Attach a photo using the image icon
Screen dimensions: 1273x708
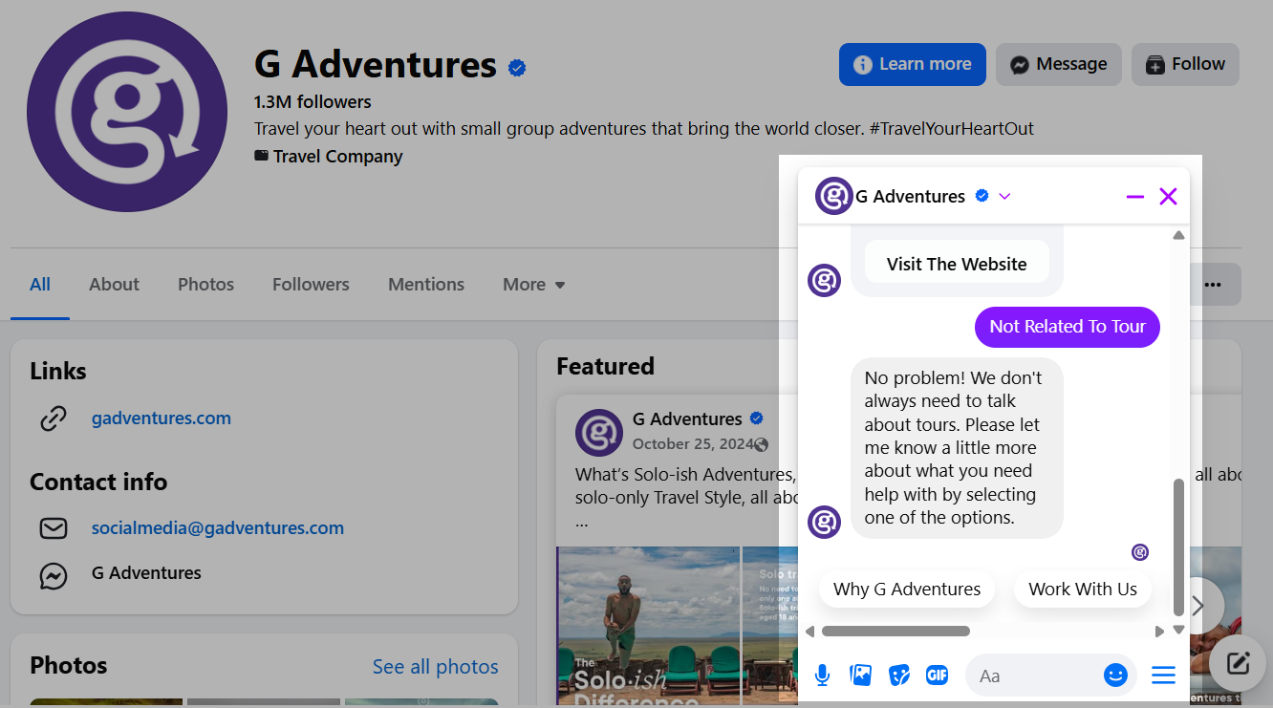pos(860,676)
